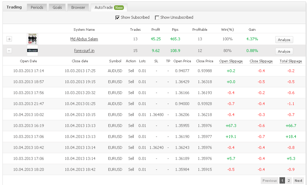
Task: Click total slippage +66.7
Action: click(291, 126)
